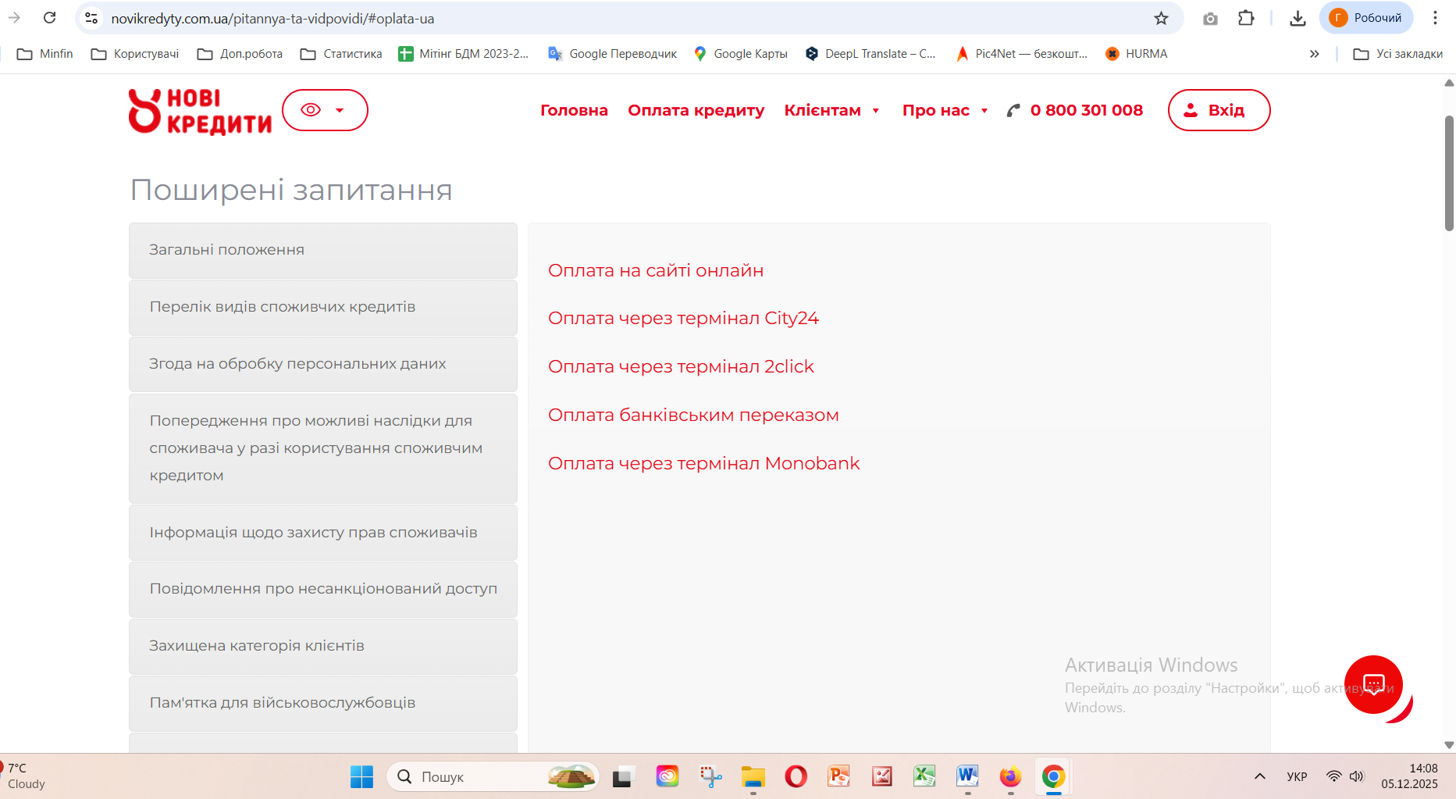Viewport: 1456px width, 799px height.
Task: Open the Користувачі bookmark folder
Action: [135, 54]
